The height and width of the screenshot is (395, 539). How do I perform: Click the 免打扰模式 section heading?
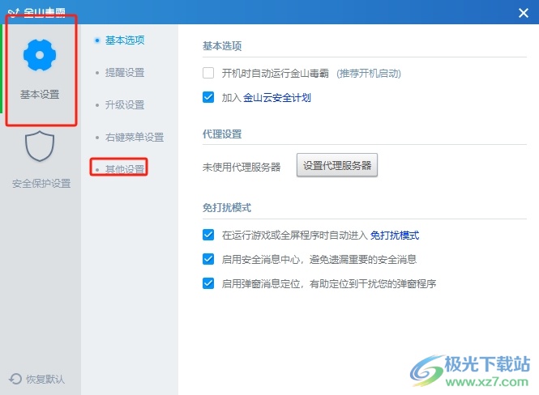[227, 208]
